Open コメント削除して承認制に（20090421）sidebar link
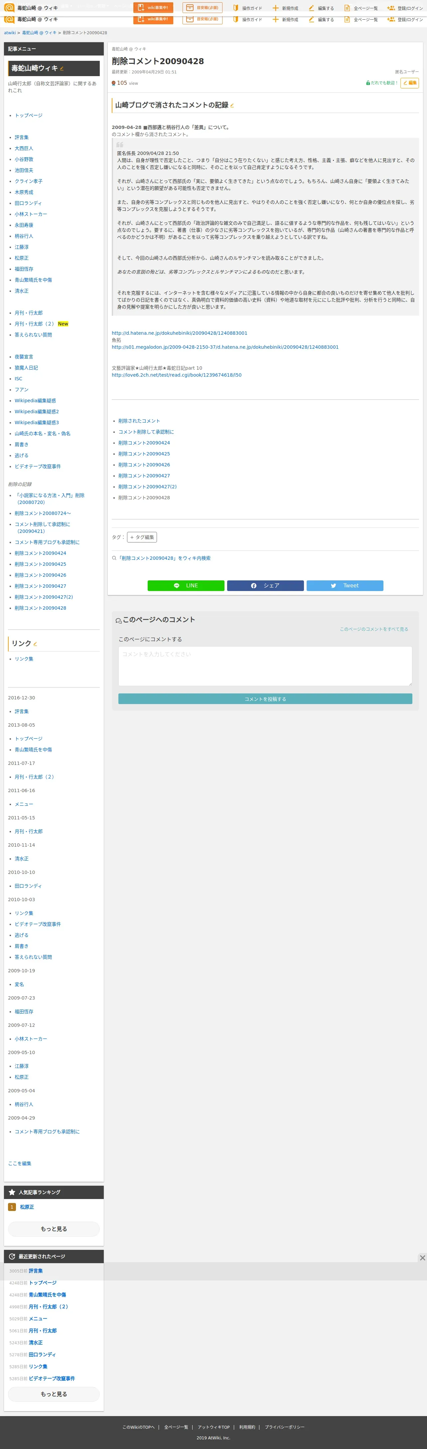The width and height of the screenshot is (427, 1449). pos(42,528)
